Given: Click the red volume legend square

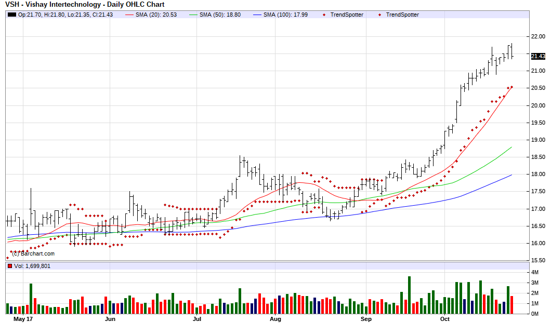Looking at the screenshot, I should coord(9,266).
